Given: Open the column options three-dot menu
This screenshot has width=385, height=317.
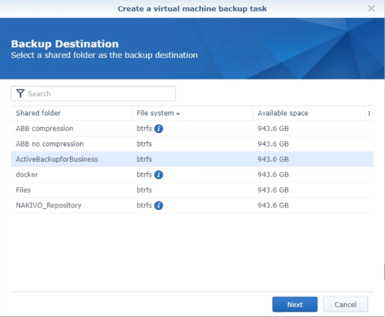Looking at the screenshot, I should coord(369,113).
